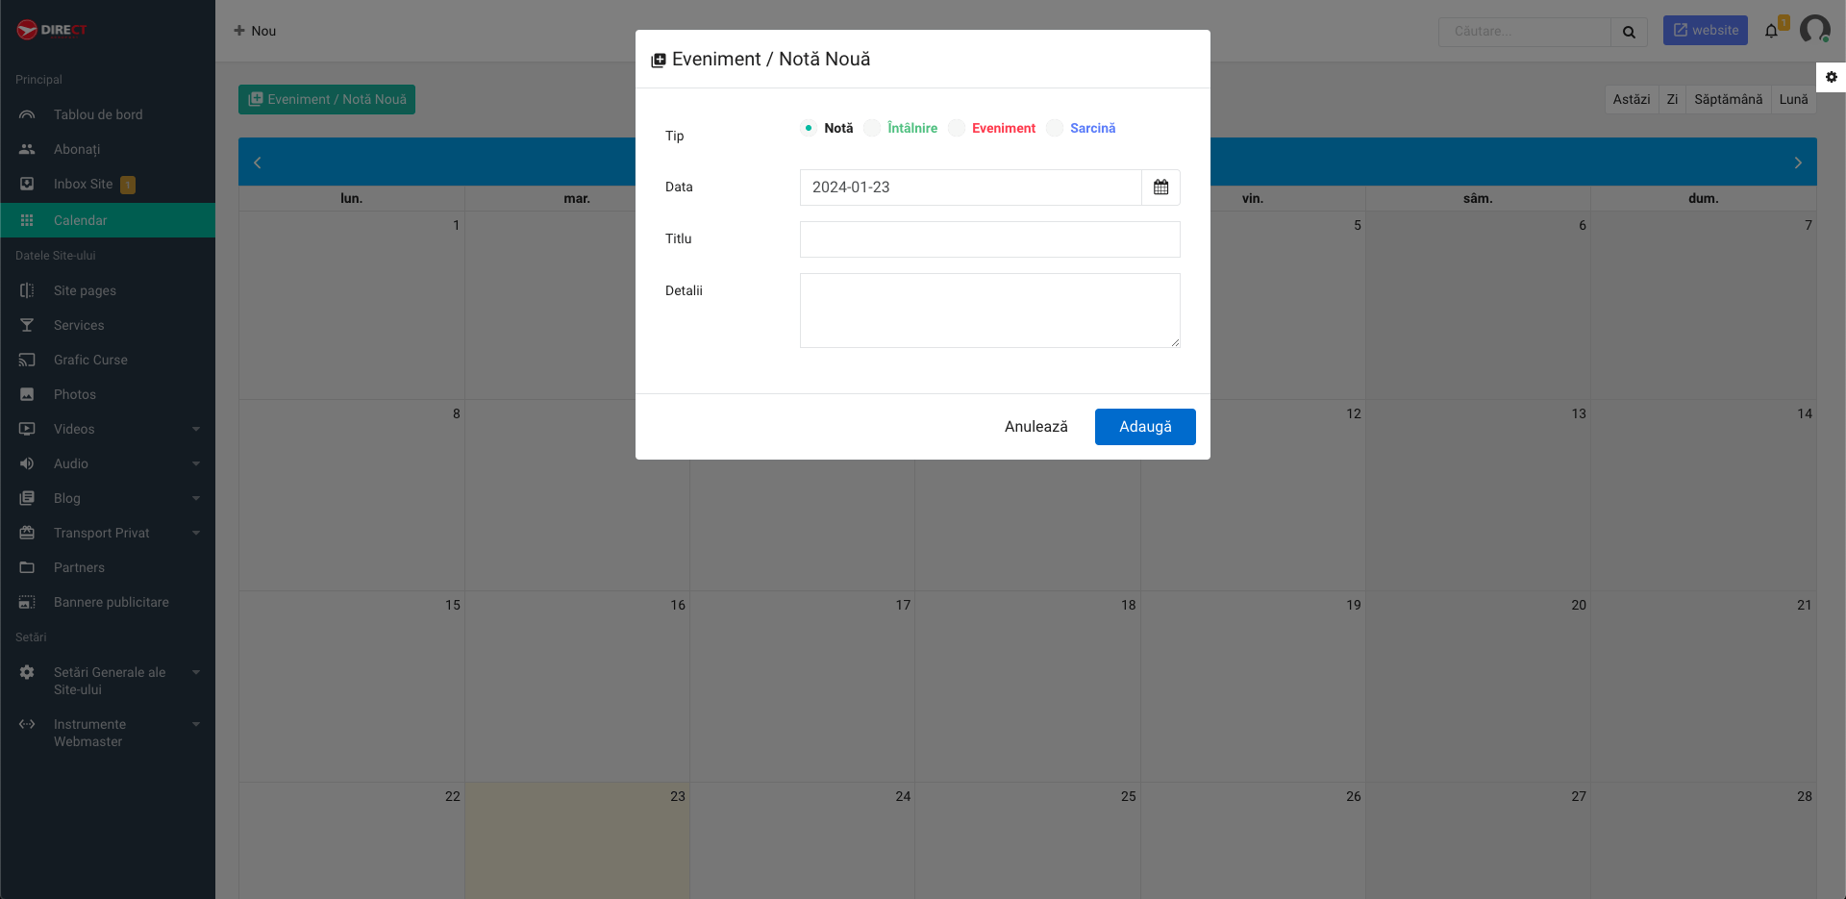Click the Bannere publicitare icon
The width and height of the screenshot is (1846, 899).
tap(27, 602)
